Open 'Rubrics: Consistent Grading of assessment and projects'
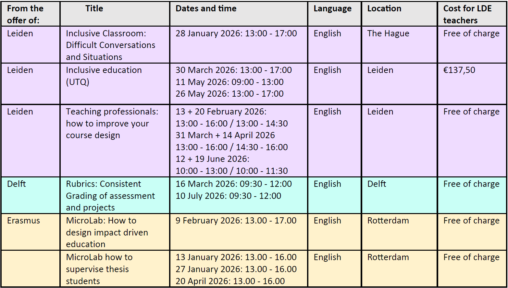Screen dimensions: 508x288 110,196
